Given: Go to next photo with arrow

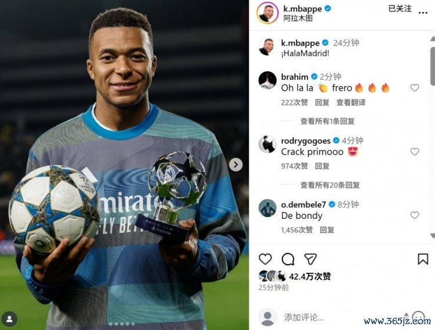Looking at the screenshot, I should (236, 165).
